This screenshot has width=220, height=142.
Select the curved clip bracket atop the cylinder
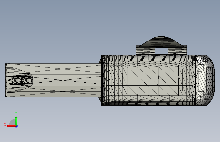(x=161, y=45)
